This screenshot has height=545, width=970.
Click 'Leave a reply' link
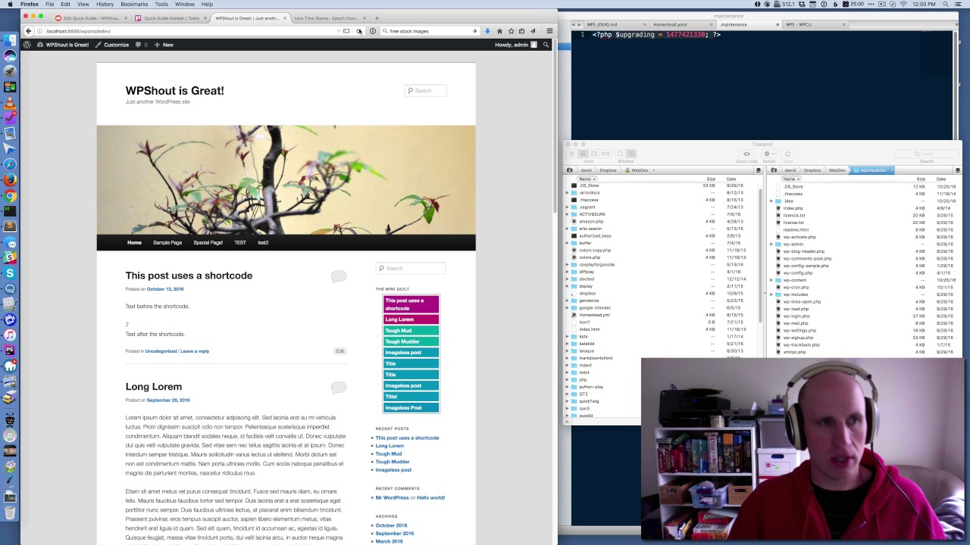[x=195, y=351]
